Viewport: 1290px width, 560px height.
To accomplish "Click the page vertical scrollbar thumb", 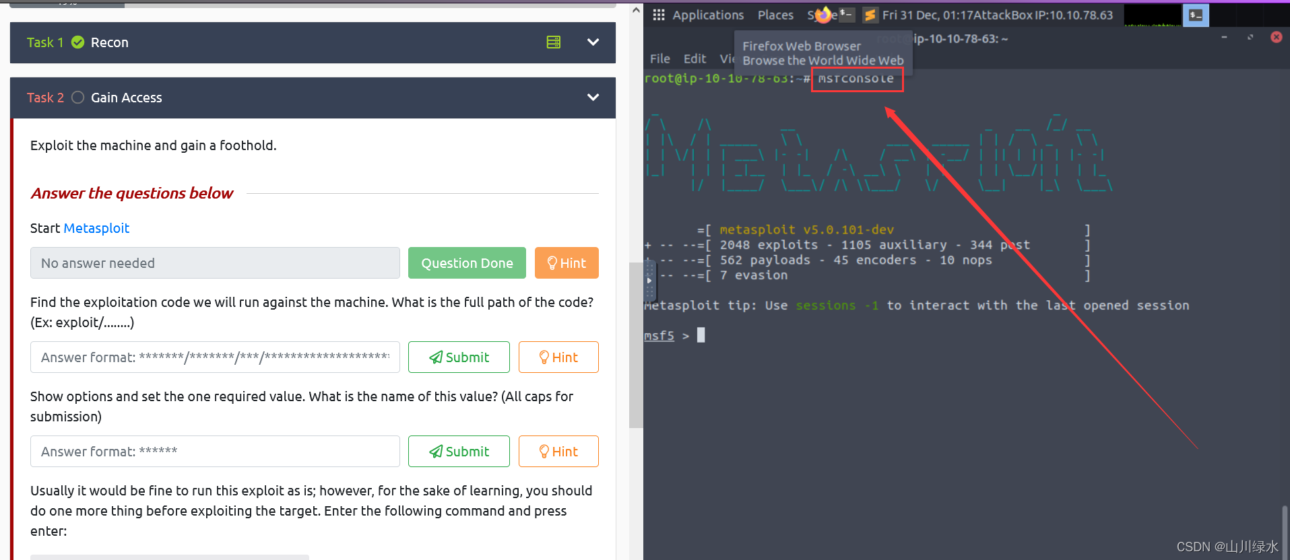I will click(x=636, y=345).
